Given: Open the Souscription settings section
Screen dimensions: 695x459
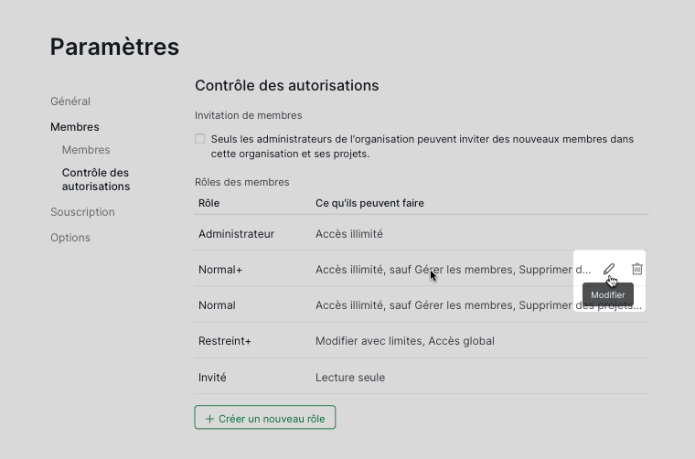Looking at the screenshot, I should point(82,212).
